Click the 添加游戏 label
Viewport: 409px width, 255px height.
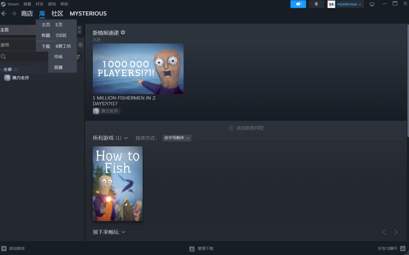[x=17, y=249]
